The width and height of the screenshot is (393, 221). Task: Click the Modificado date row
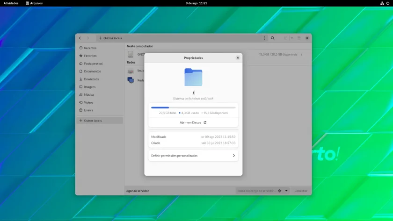pyautogui.click(x=193, y=136)
